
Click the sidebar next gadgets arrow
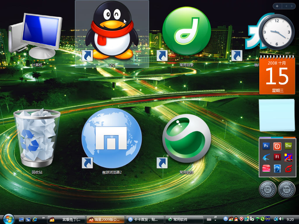[292, 6]
